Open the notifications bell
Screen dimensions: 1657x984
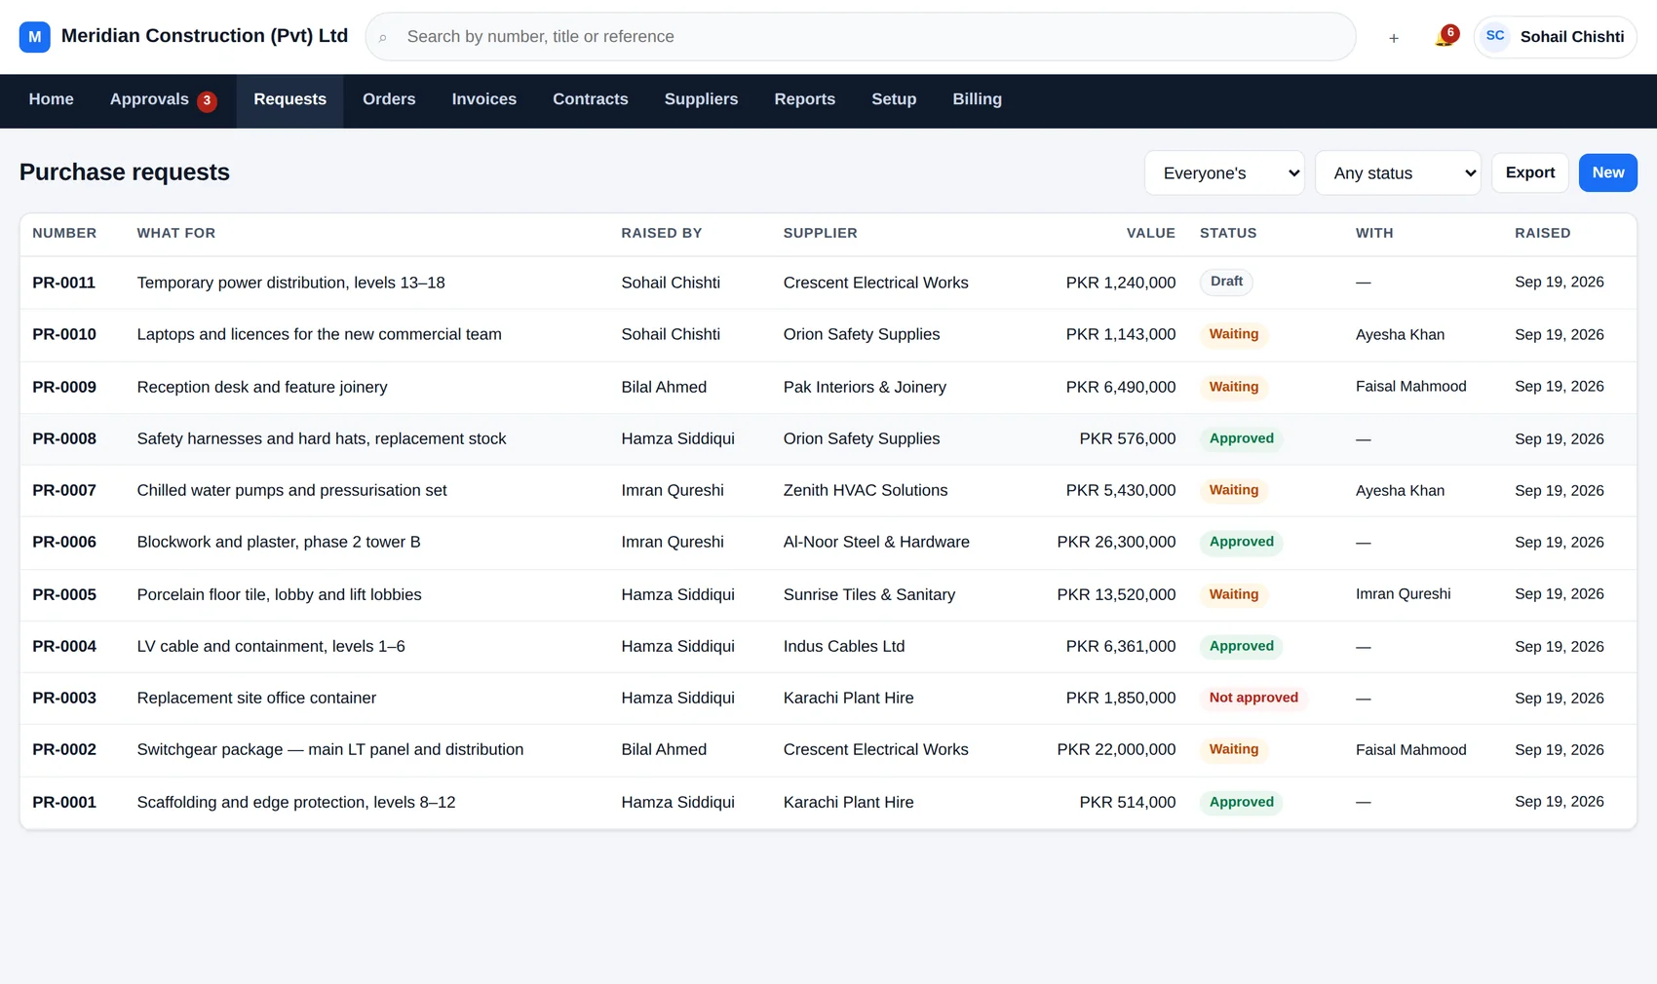(x=1445, y=37)
